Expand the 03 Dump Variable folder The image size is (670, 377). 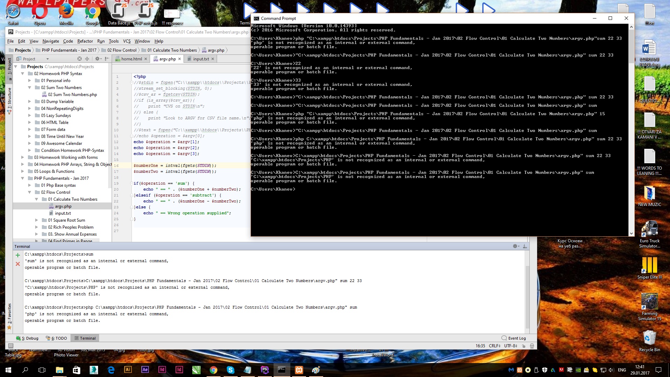(30, 102)
